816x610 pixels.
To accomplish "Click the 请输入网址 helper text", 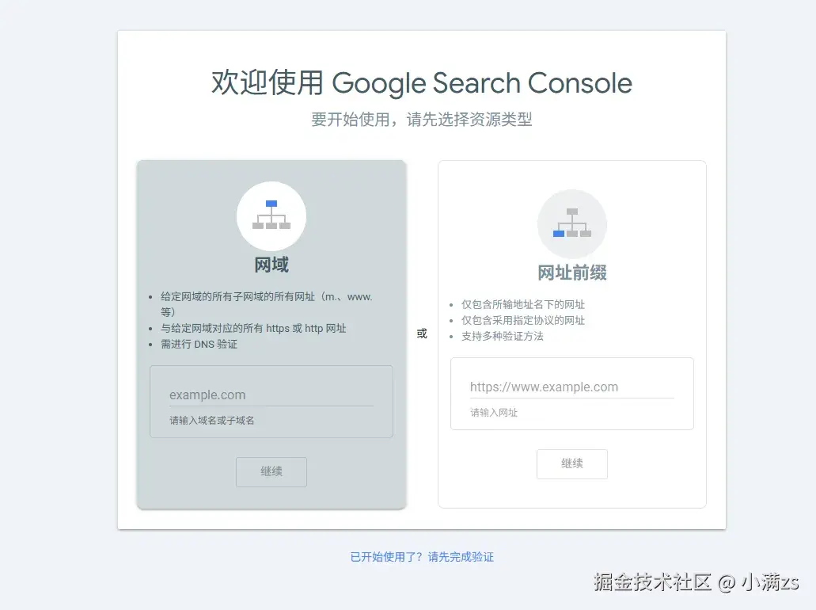I will click(494, 413).
